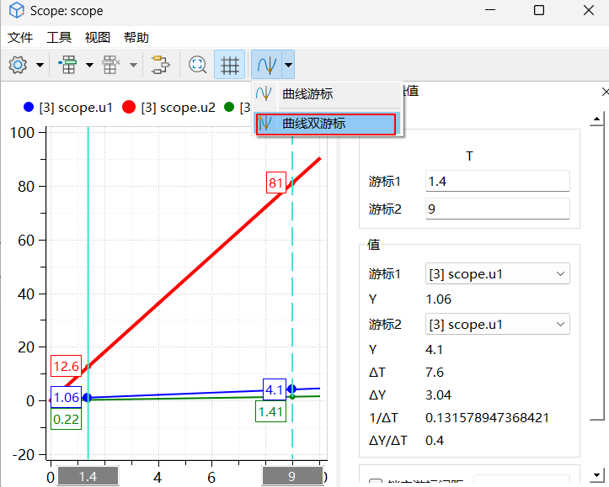Close the cursor values panel
The width and height of the screenshot is (609, 487).
[604, 92]
